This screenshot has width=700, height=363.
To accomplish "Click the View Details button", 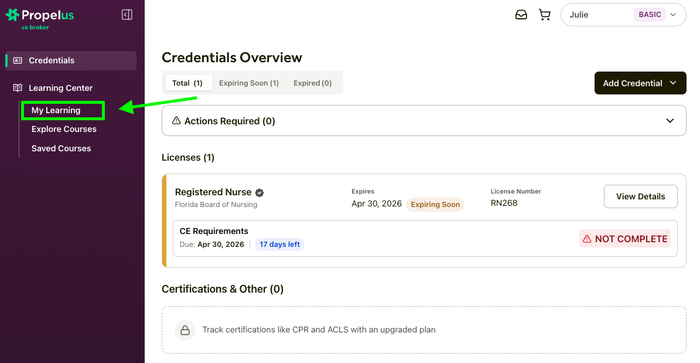I will click(640, 196).
